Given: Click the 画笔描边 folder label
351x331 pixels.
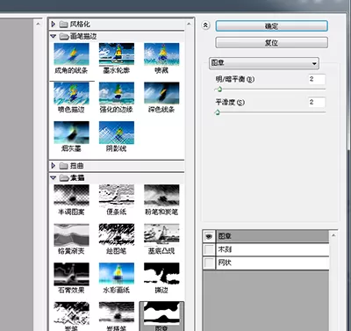Looking at the screenshot, I should click(83, 36).
